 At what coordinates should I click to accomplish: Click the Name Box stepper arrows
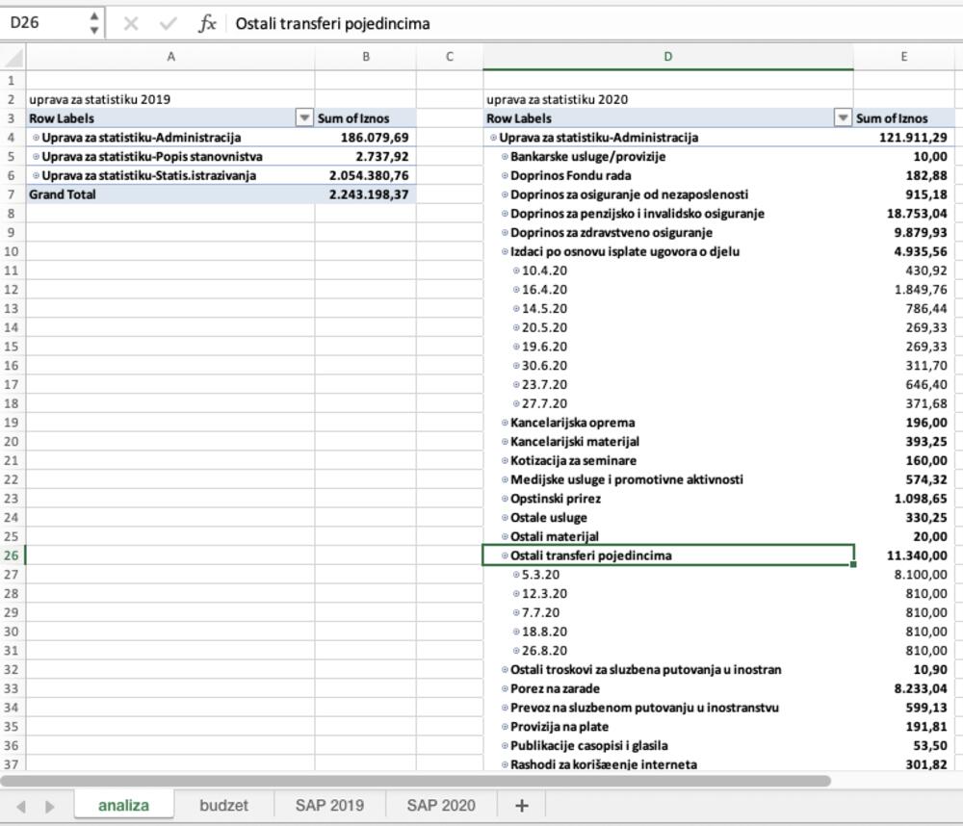click(x=93, y=23)
